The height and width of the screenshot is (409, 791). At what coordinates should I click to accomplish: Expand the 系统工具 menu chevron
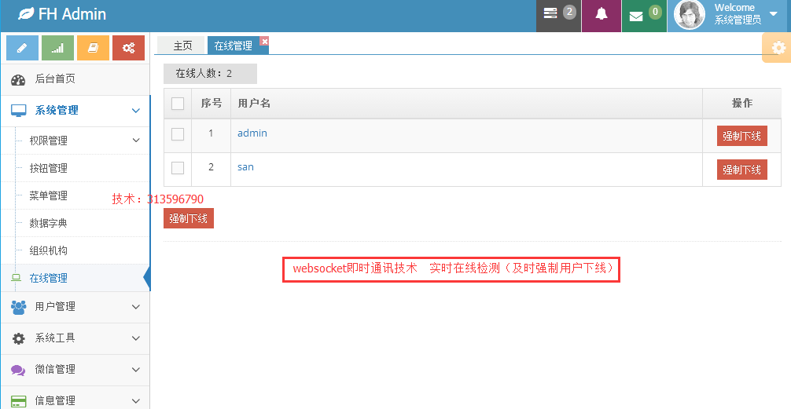[136, 338]
